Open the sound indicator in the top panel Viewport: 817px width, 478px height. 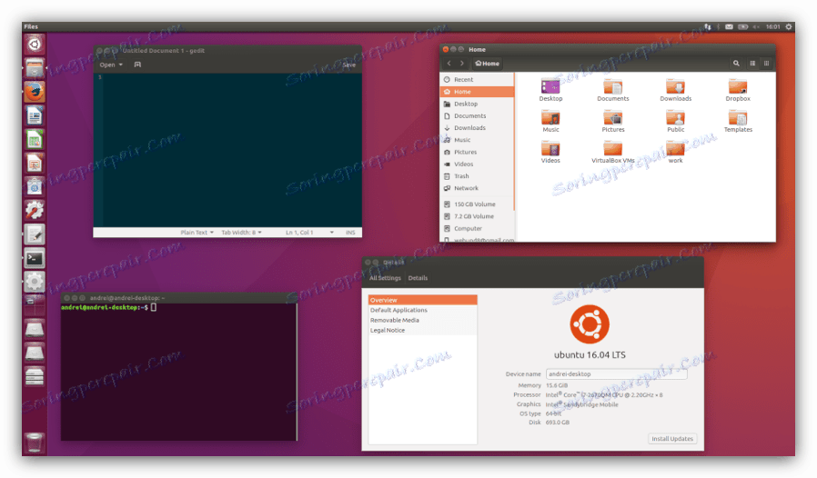point(756,26)
